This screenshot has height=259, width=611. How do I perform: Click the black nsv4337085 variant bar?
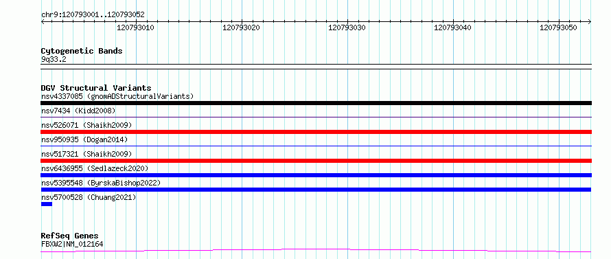[x=316, y=103]
